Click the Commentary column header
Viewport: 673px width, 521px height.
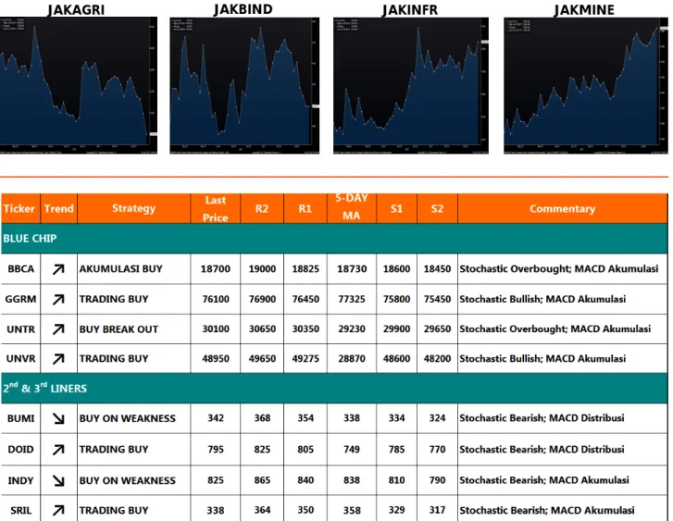pyautogui.click(x=563, y=208)
